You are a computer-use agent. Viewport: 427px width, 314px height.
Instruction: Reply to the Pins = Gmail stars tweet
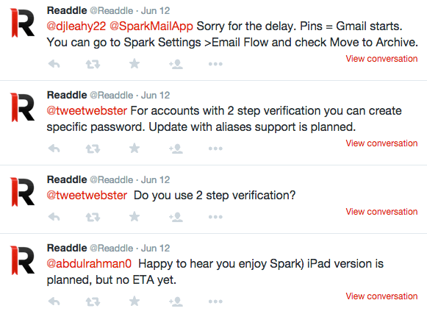coord(54,64)
